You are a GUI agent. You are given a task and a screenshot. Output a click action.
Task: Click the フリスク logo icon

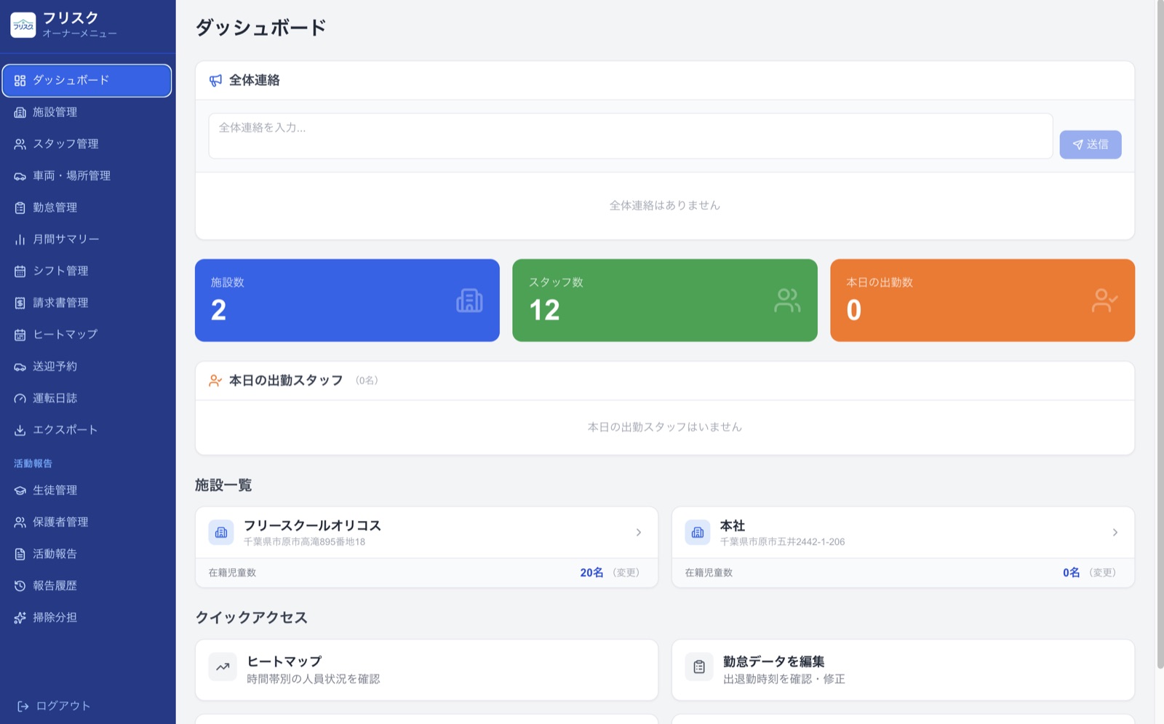[x=23, y=25]
